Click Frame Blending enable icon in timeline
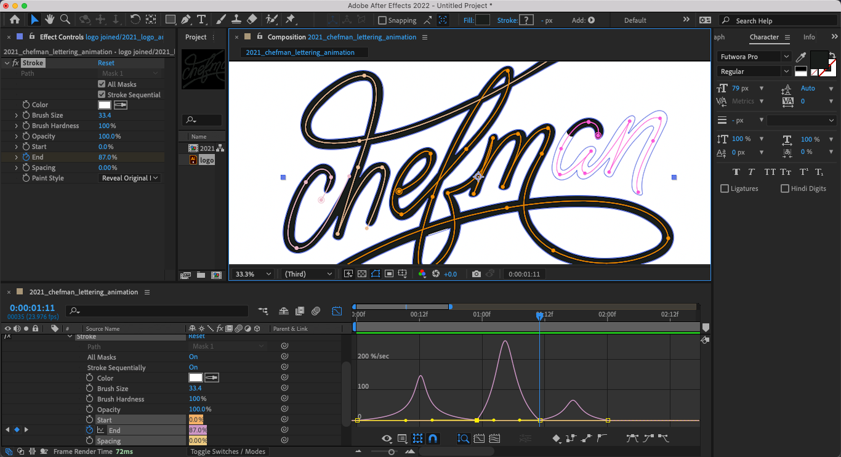Image resolution: width=841 pixels, height=457 pixels. [300, 311]
